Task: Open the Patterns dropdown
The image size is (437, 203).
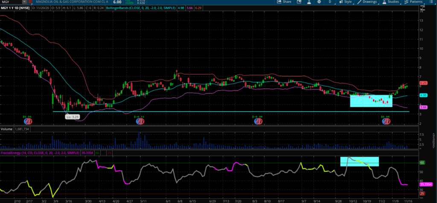Action: 414,2
